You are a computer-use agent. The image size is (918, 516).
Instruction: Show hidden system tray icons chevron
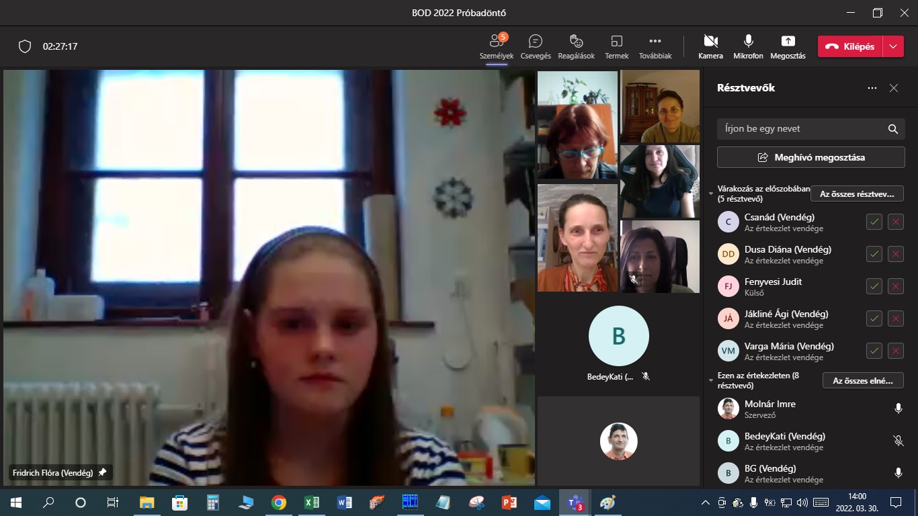click(x=706, y=502)
